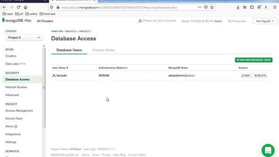Click the NAM'S ORG breadcrumb link
Screen dimensions: 279x157
pos(64,31)
